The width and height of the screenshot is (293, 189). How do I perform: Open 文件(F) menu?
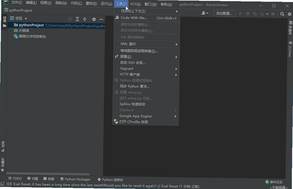pos(17,3)
